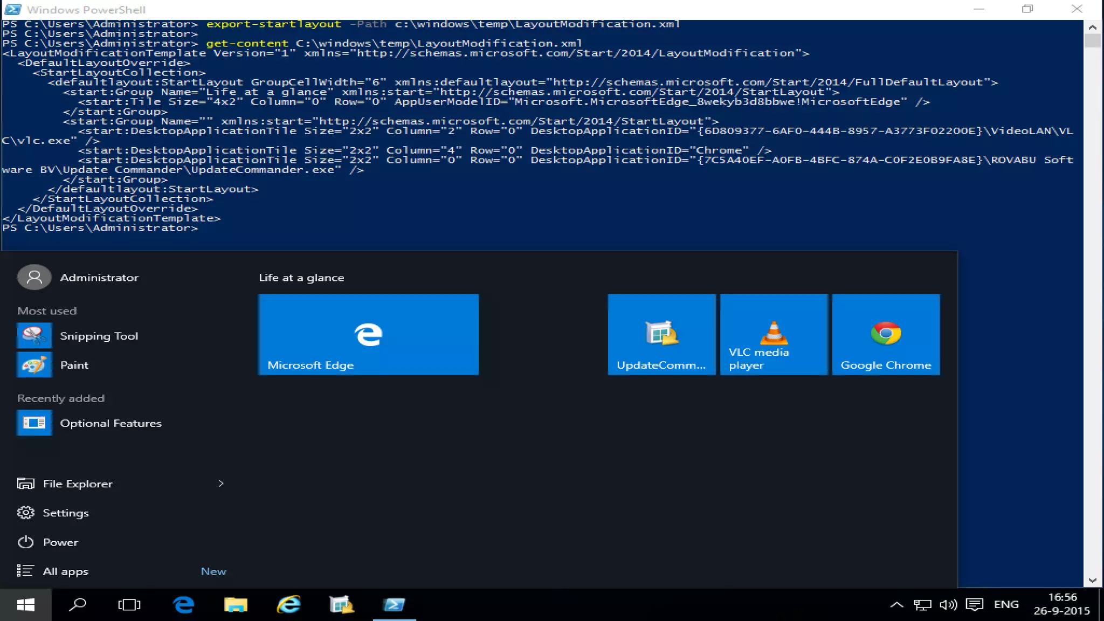Click the PowerShell scrollbar down arrow

[1093, 581]
